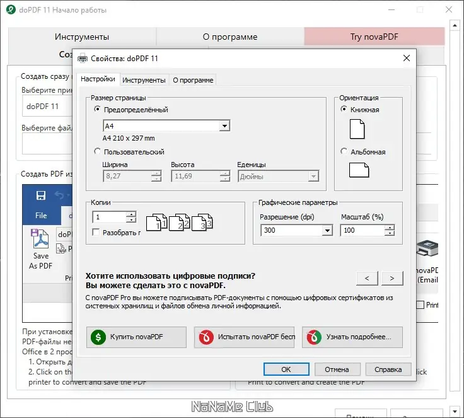Image resolution: width=464 pixels, height=418 pixels.
Task: Click the Save icon in the Word ribbon preview
Action: [x=41, y=195]
